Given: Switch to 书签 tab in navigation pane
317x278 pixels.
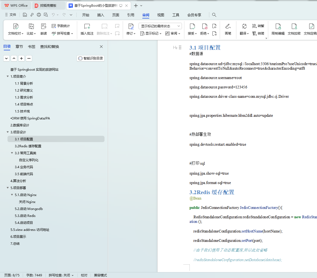Looking at the screenshot, I should (32, 47).
